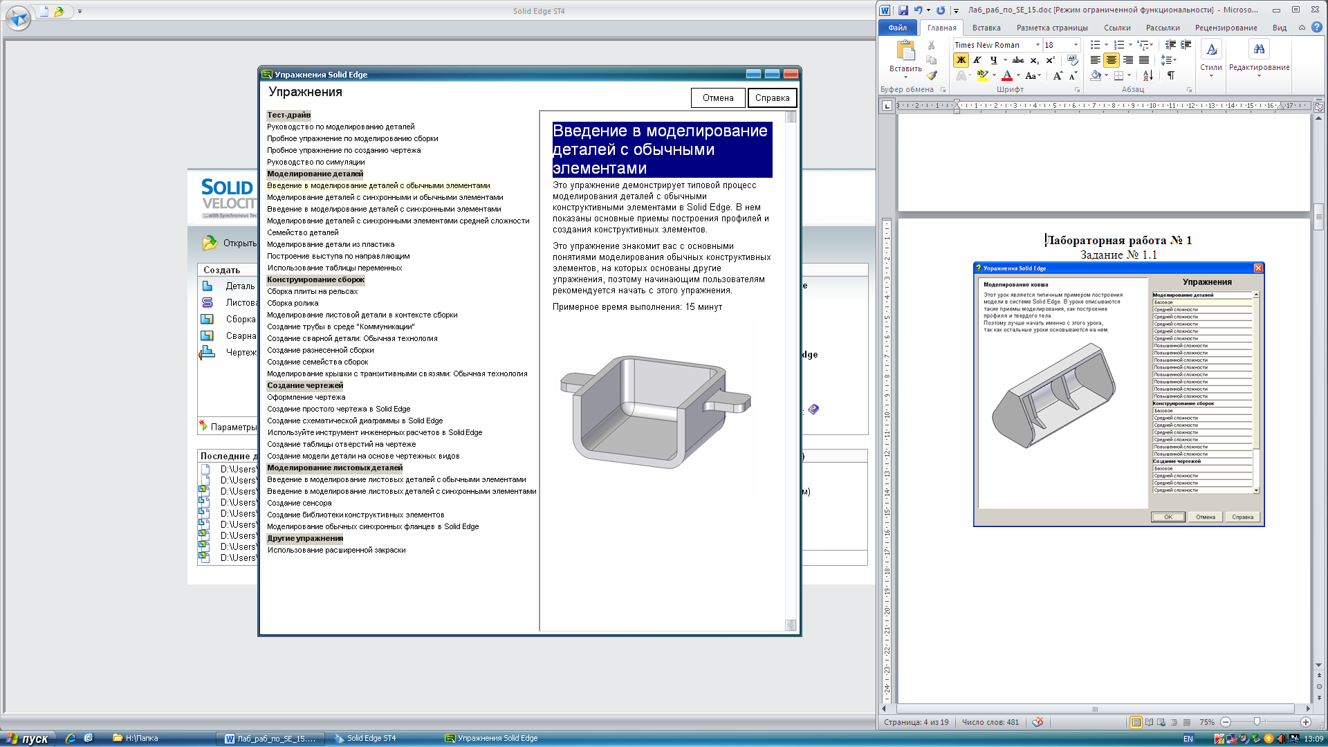Click the Paste (Вставить) icon in Word
The width and height of the screenshot is (1328, 747).
(x=905, y=51)
